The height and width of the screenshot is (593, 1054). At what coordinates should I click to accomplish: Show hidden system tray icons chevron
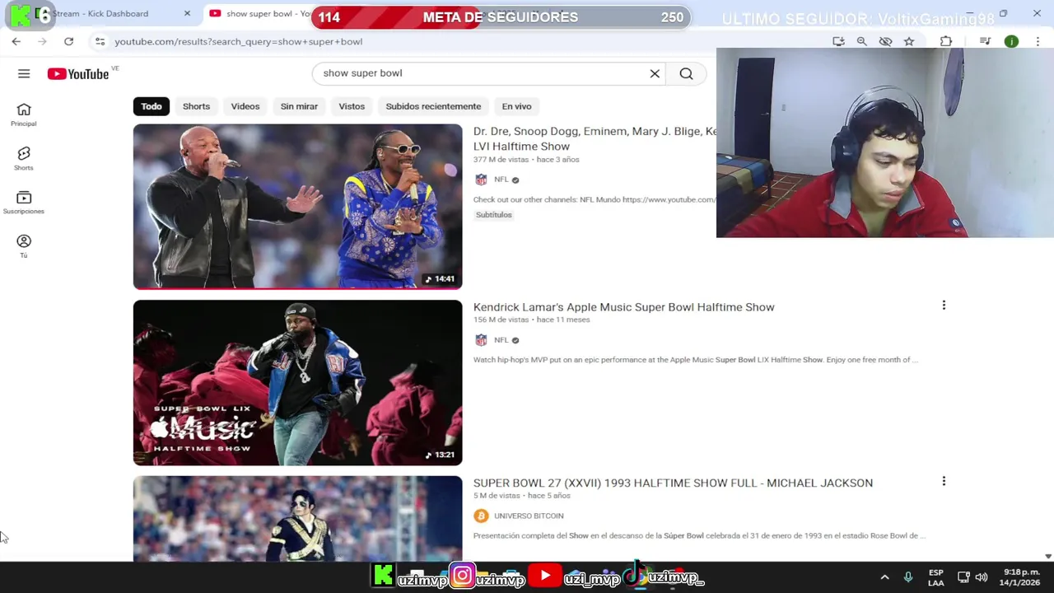[884, 577]
